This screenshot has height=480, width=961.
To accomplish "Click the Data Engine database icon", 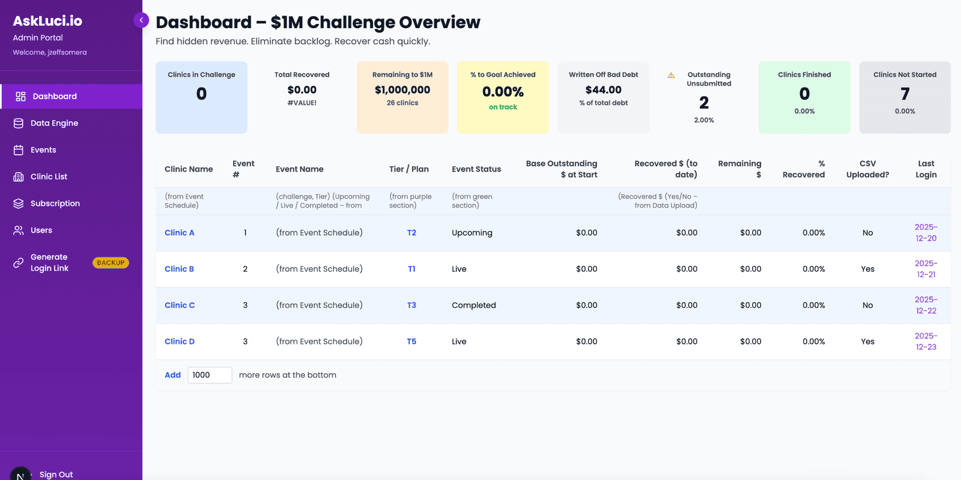I will [19, 123].
